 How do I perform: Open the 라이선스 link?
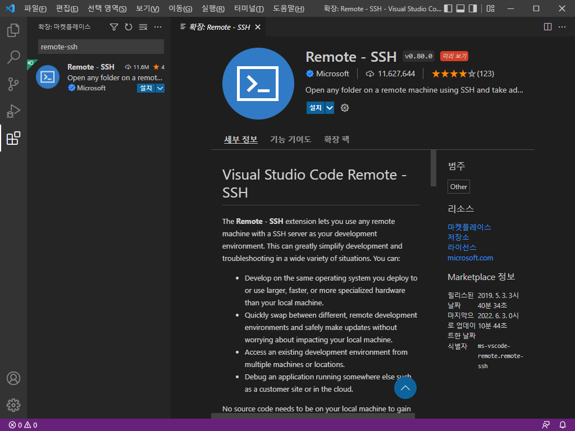tap(462, 247)
